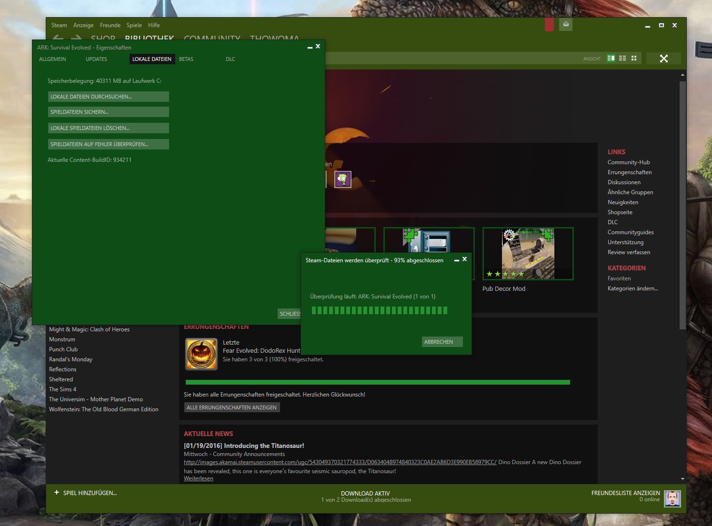Image resolution: width=712 pixels, height=526 pixels.
Task: Click SPIELDATEIEN AUF FEHLER ÜBERPRÜFEN button
Action: [109, 144]
